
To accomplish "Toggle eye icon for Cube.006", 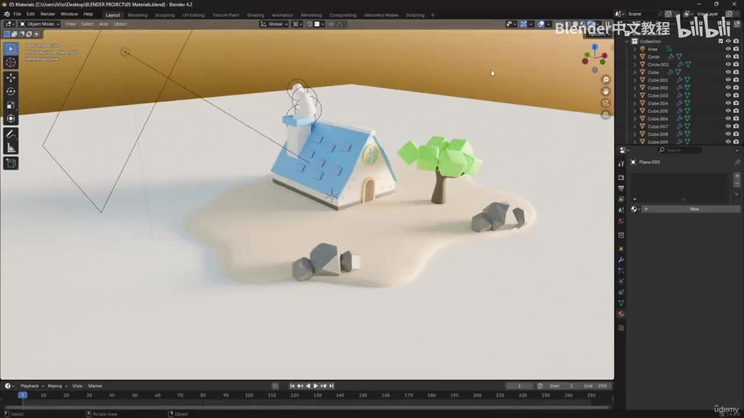I will (x=728, y=118).
